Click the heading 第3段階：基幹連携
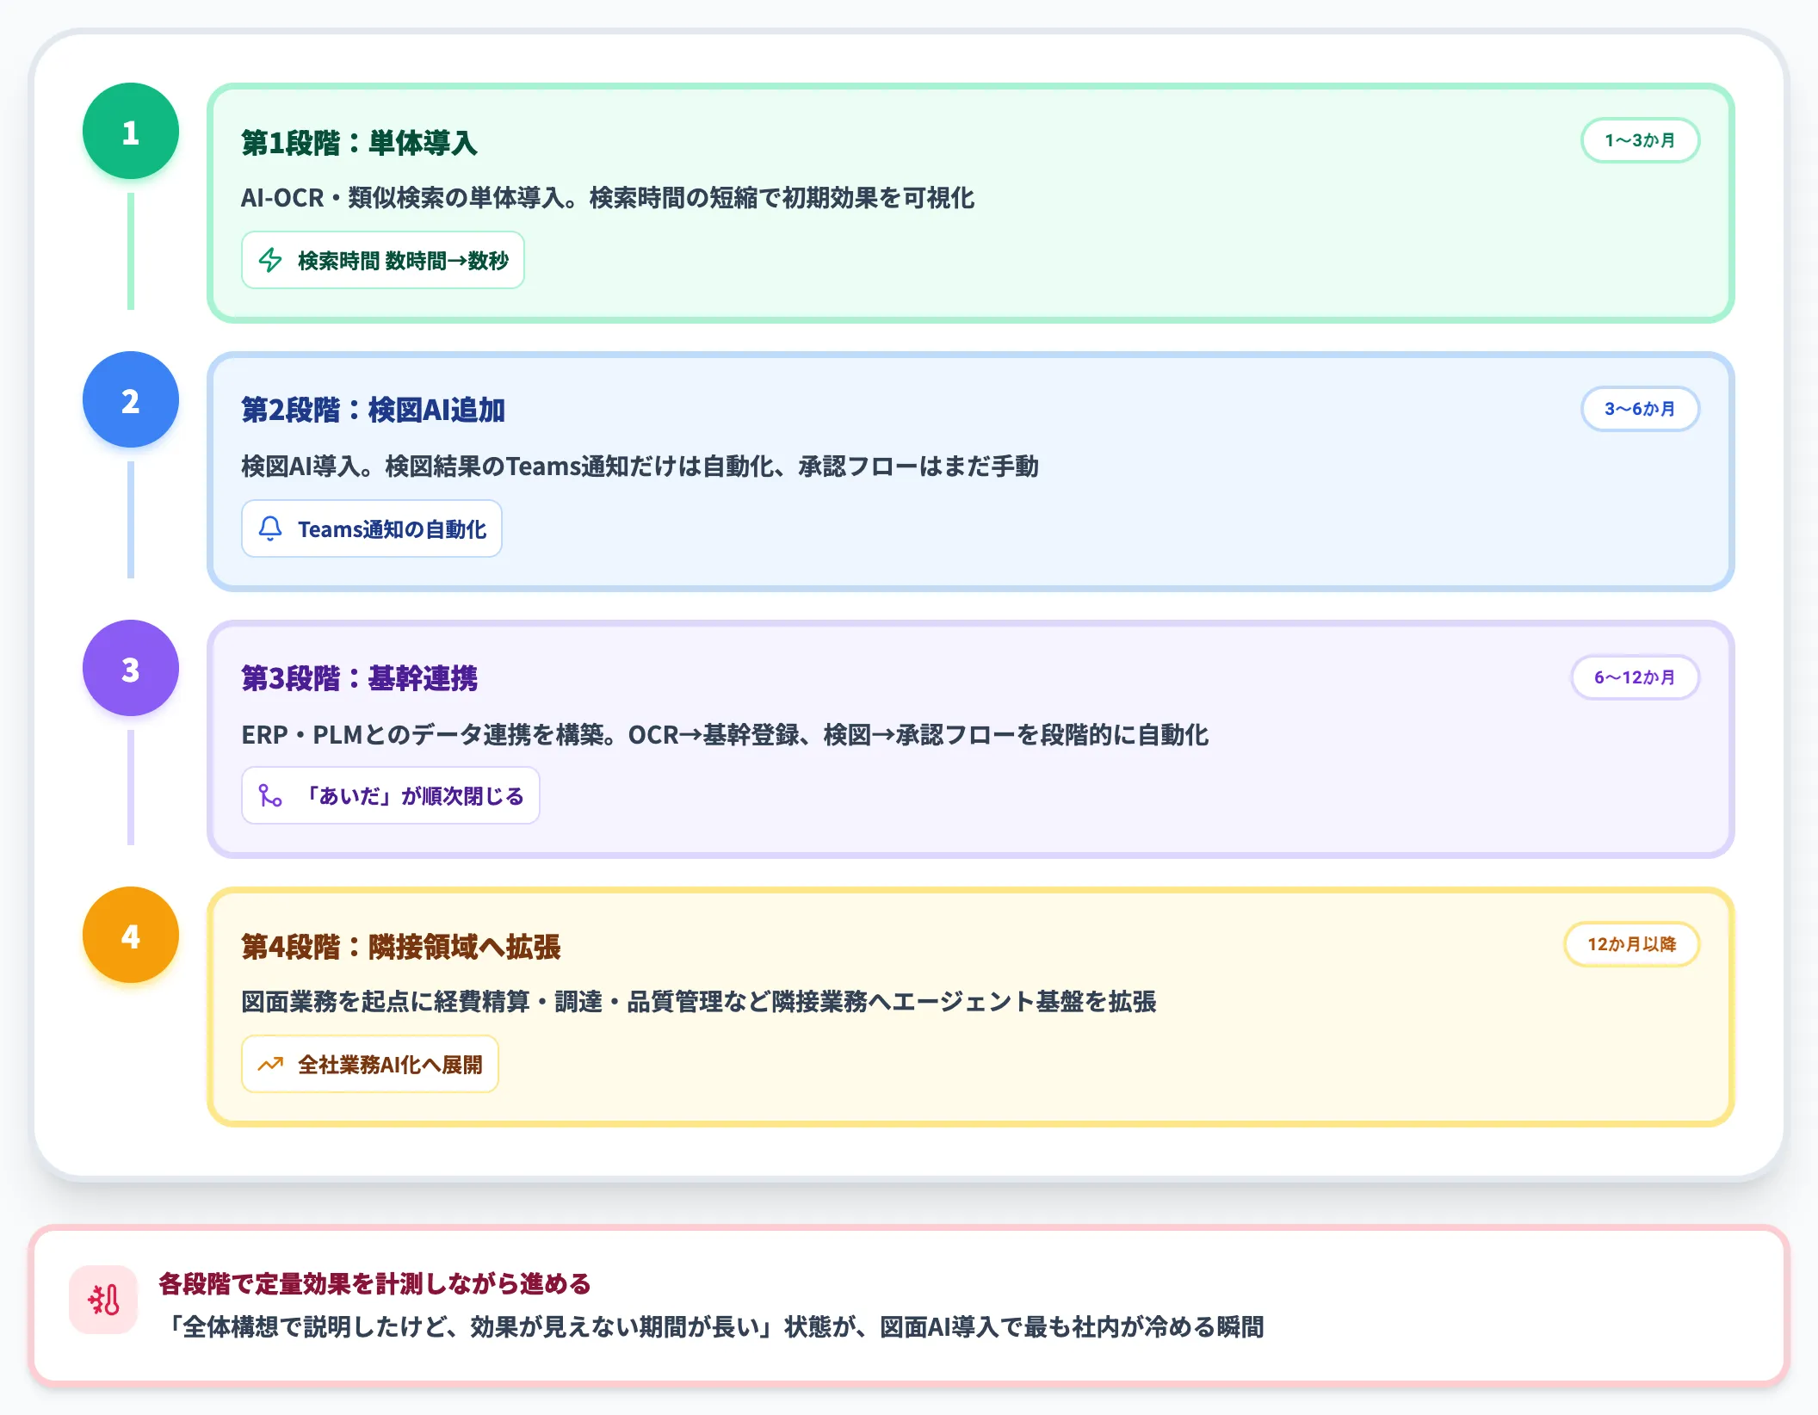 [359, 678]
